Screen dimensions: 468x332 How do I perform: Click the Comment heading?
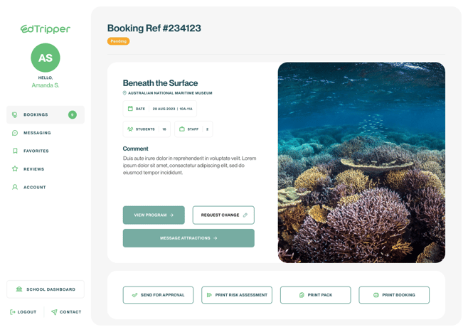[x=136, y=149]
